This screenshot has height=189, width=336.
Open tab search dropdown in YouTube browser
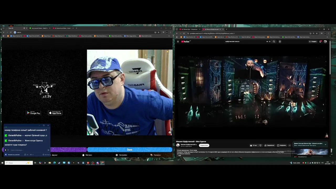[x=177, y=29]
